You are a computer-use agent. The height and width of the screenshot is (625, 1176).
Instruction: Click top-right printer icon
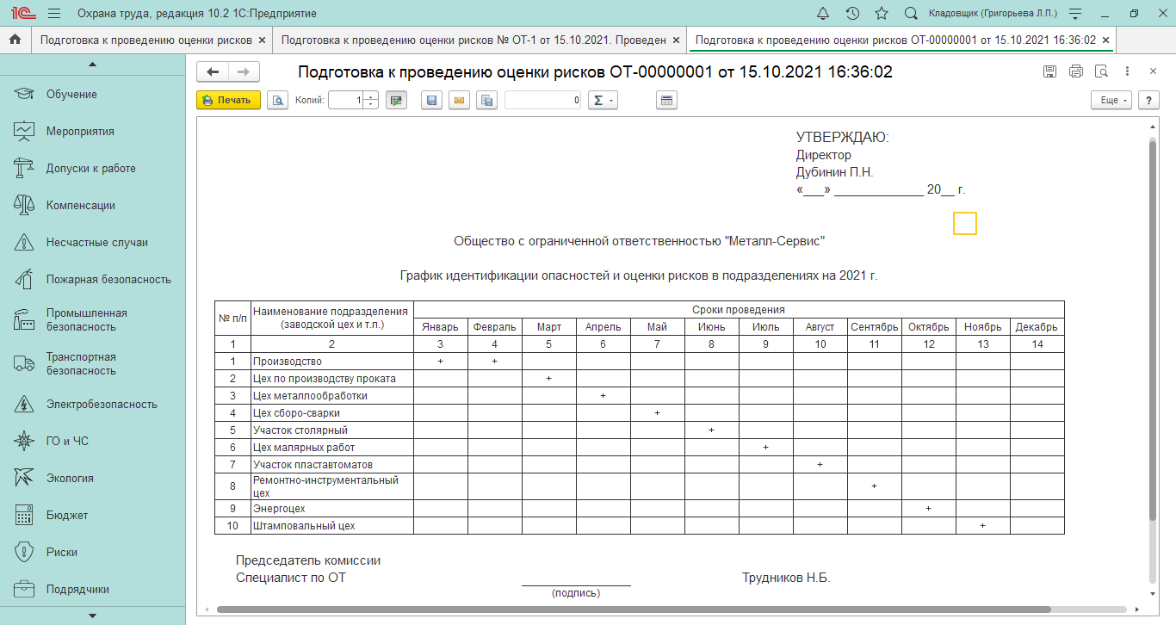(1075, 71)
